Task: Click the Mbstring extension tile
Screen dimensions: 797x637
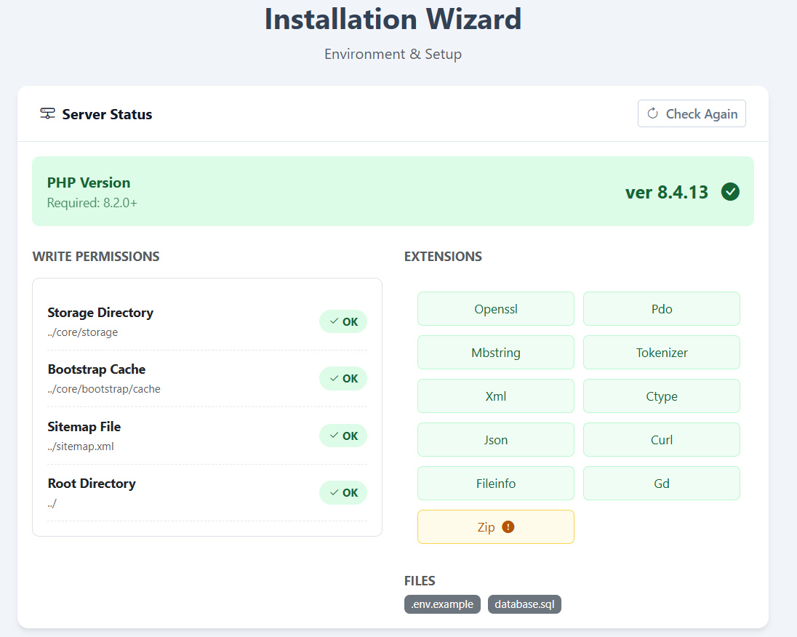Action: tap(495, 353)
